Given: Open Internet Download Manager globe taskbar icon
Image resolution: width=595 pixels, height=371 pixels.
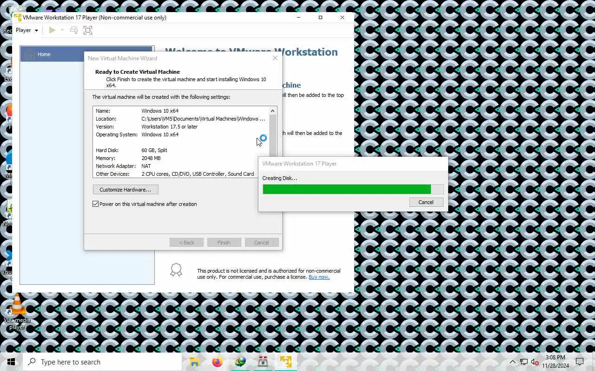Looking at the screenshot, I should pyautogui.click(x=240, y=362).
